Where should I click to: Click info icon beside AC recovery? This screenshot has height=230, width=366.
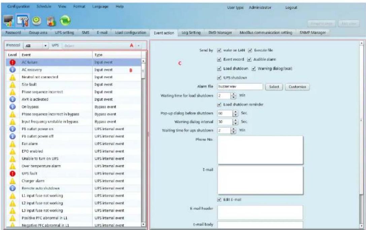12,70
